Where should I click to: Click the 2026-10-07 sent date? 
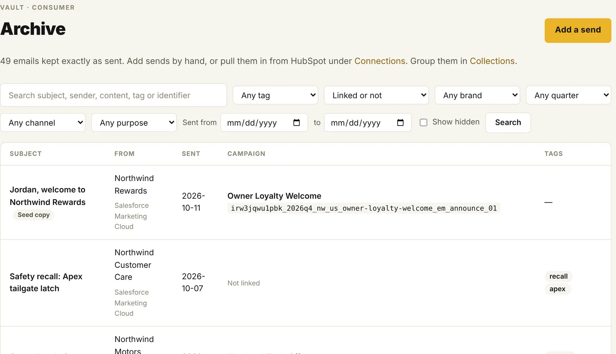tap(194, 282)
